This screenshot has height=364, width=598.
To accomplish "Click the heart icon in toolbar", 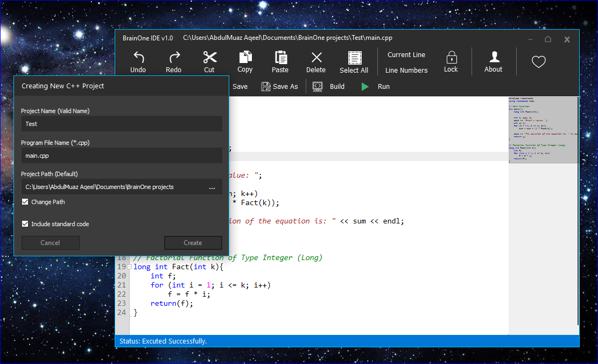I will tap(538, 61).
